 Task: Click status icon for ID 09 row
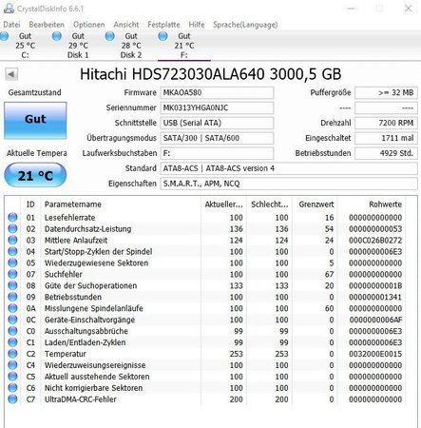coord(12,297)
